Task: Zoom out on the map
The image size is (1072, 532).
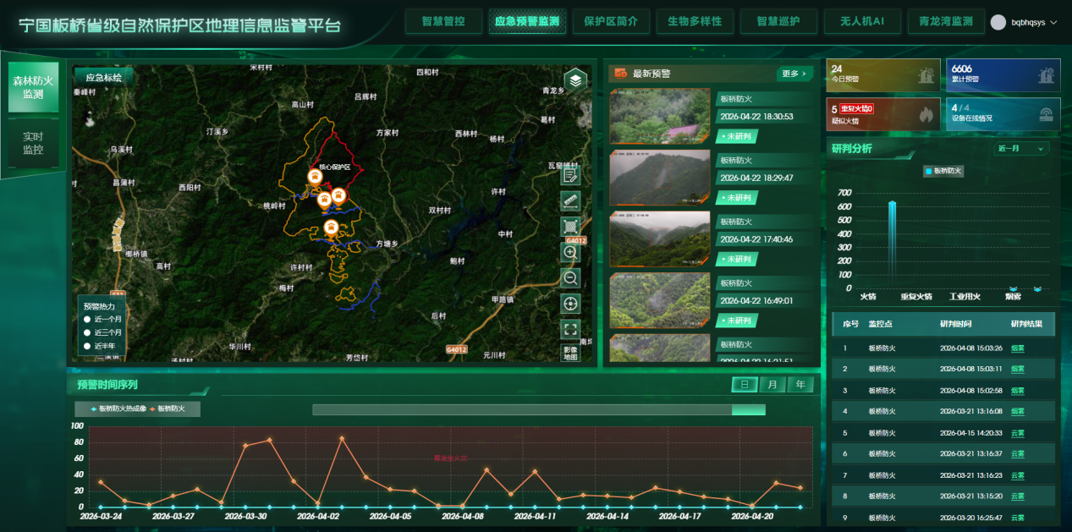Action: pos(570,277)
